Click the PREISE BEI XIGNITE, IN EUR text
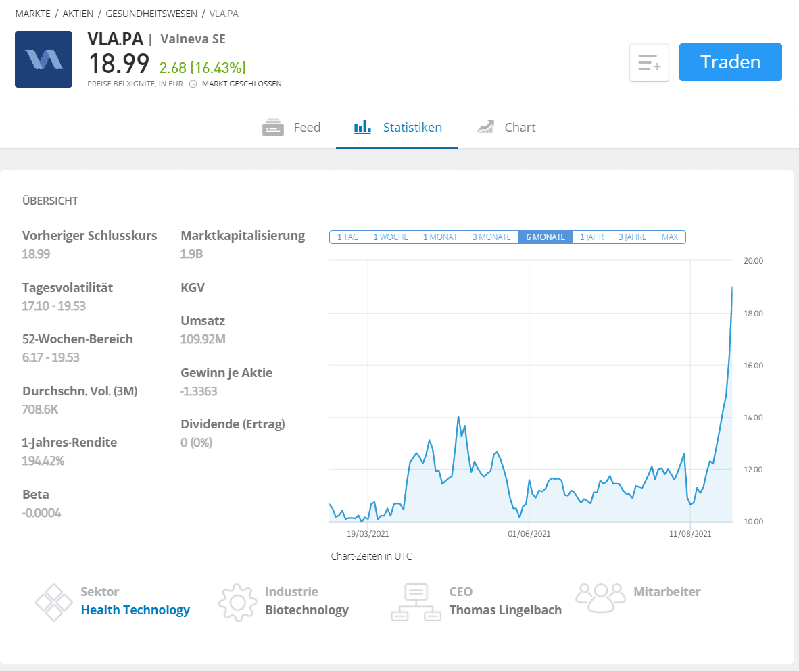Screen dimensions: 799x671 tap(135, 84)
